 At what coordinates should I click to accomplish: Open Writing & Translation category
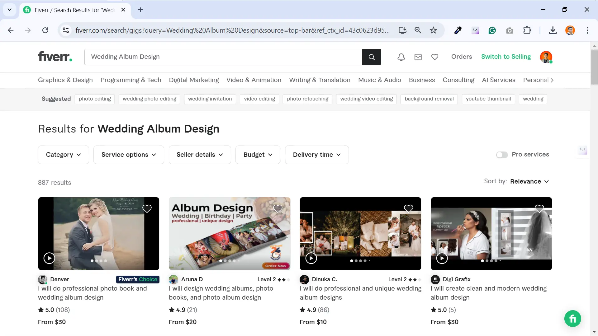pyautogui.click(x=320, y=80)
